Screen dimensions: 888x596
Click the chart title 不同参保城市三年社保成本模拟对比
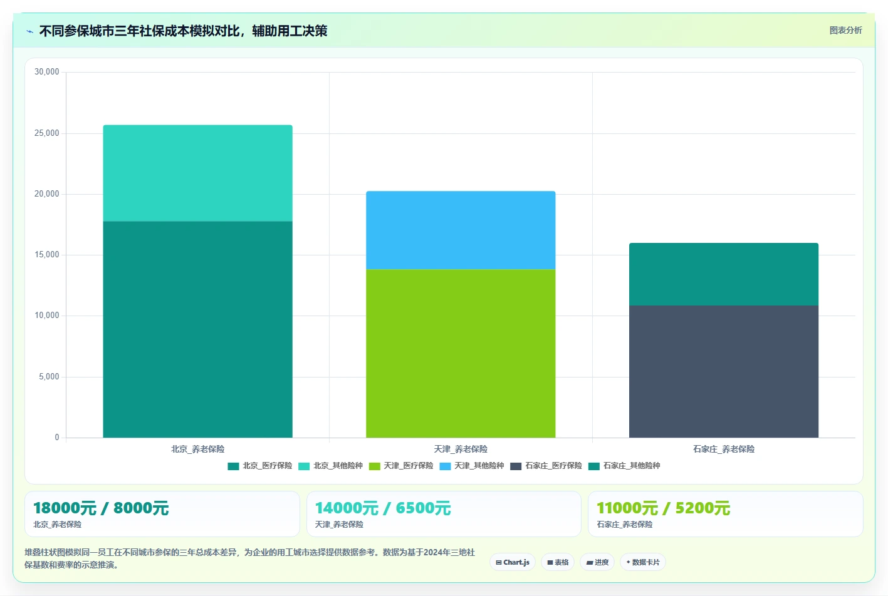coord(140,31)
